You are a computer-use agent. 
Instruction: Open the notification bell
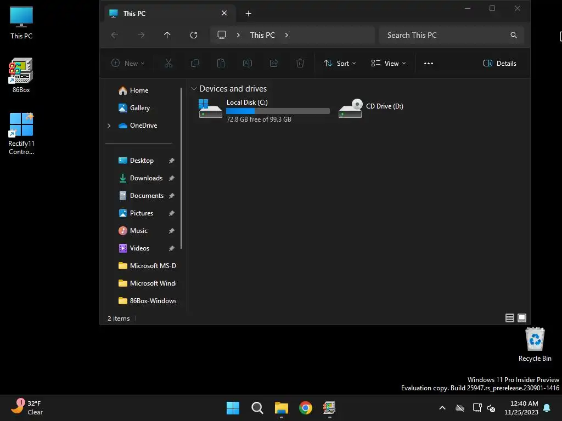(547, 408)
